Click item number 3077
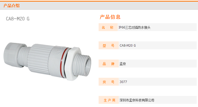This screenshot has width=198, height=107. click(123, 82)
